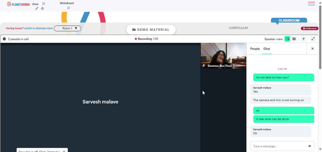Click 'im not able to hear you?' message

[284, 77]
